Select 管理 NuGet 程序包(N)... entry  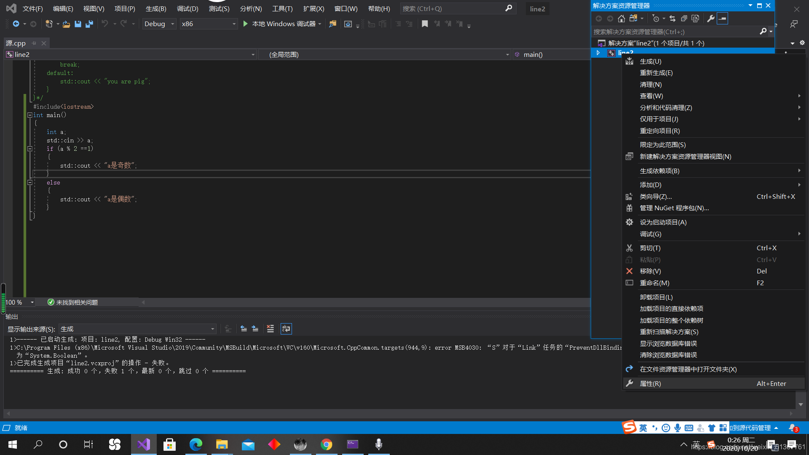[714, 208]
